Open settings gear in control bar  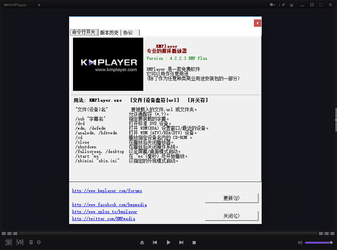(39, 242)
